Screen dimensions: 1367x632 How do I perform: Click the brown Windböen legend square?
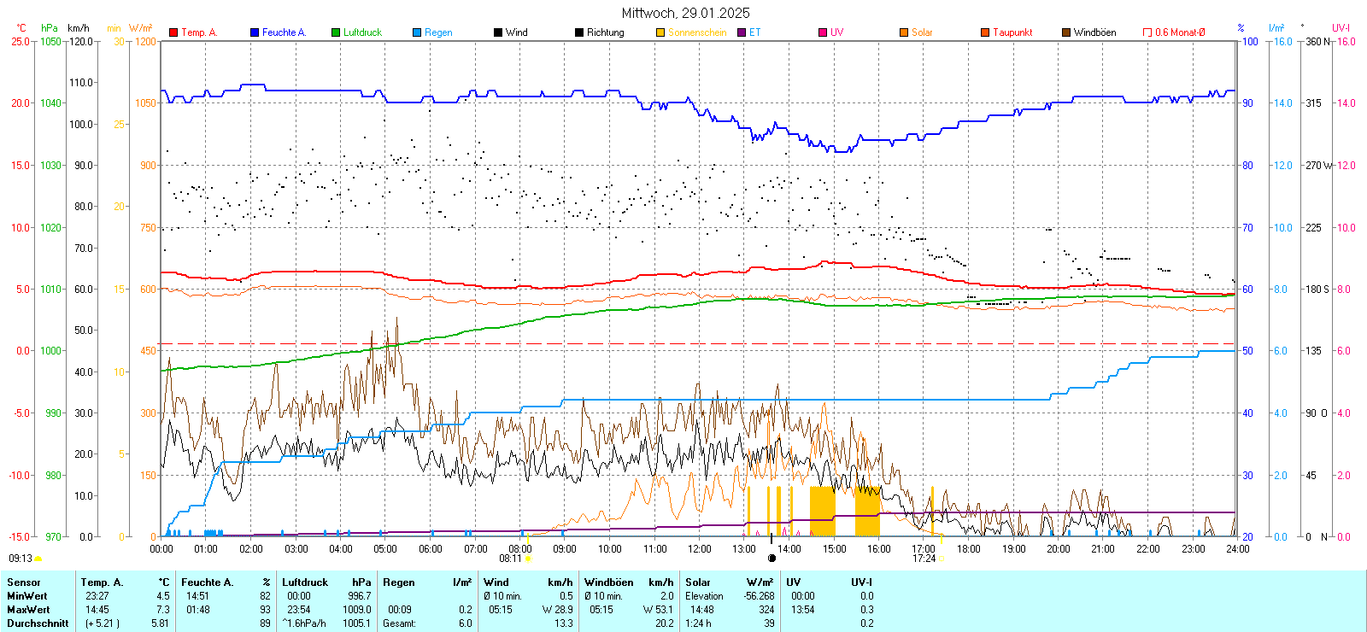tap(1066, 32)
